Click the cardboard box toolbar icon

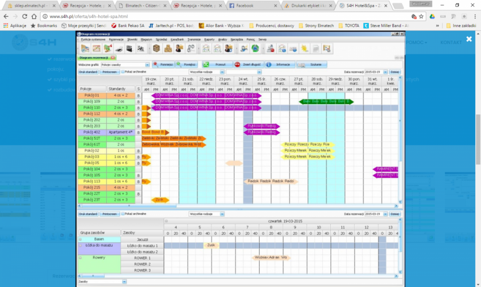pos(156,48)
